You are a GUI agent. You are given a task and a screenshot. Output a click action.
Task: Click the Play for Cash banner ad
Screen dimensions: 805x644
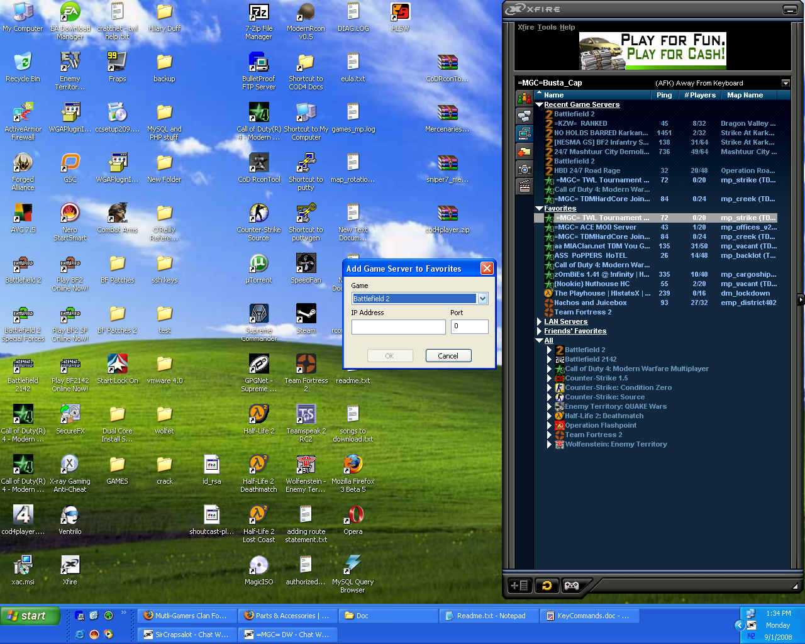coord(653,50)
